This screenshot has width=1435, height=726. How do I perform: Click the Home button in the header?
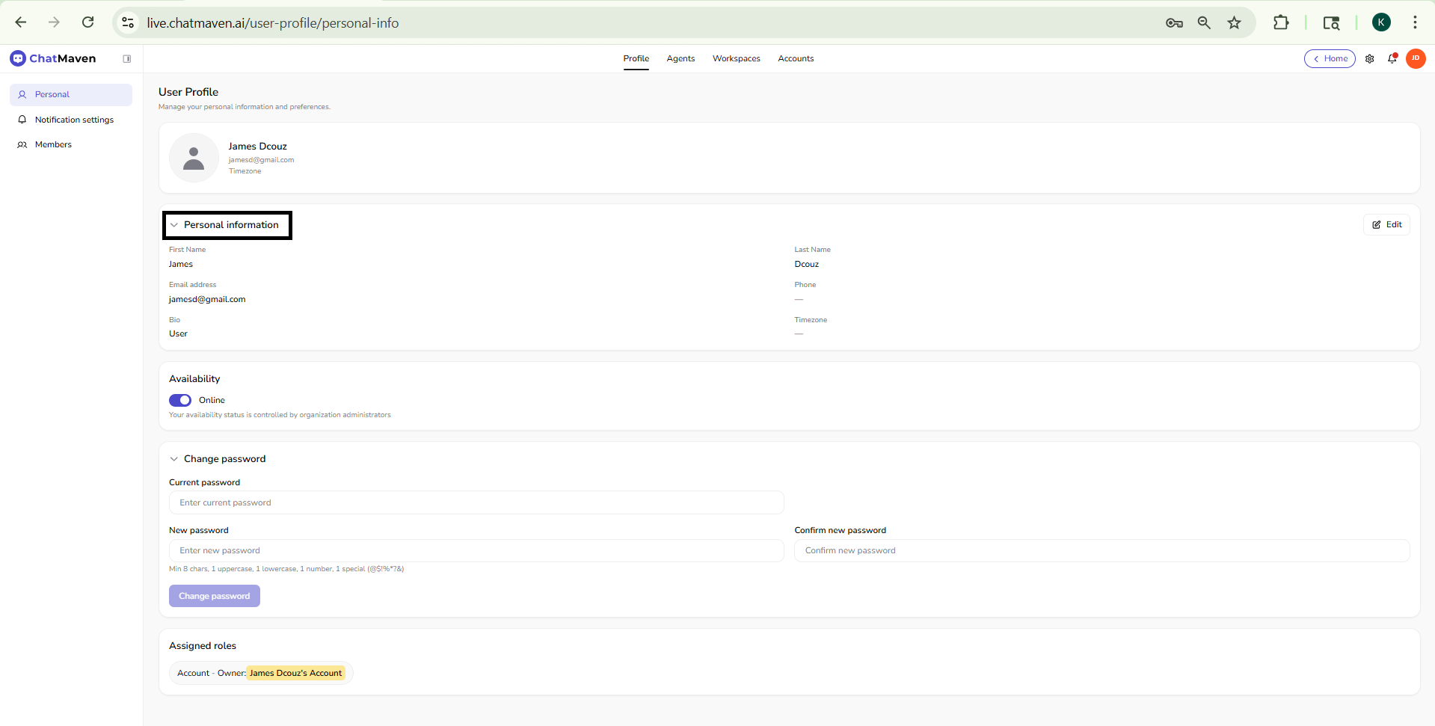tap(1330, 58)
